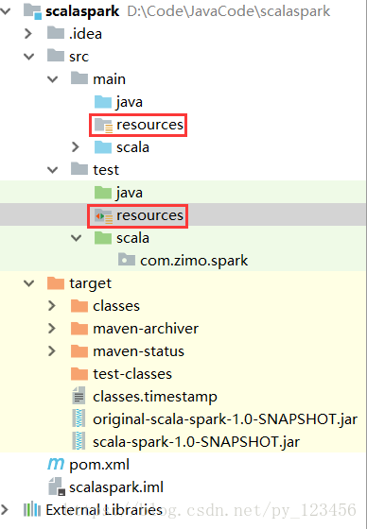Click the External Libraries icon
367x529 pixels.
click(x=32, y=509)
